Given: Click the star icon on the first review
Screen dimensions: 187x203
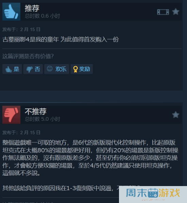Looking at the screenshot, I should coord(175,12).
